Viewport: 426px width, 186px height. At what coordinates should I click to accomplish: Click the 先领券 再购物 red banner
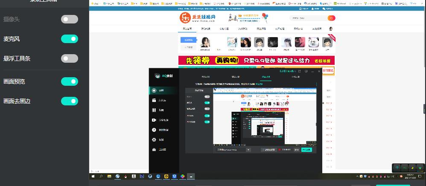(257, 60)
